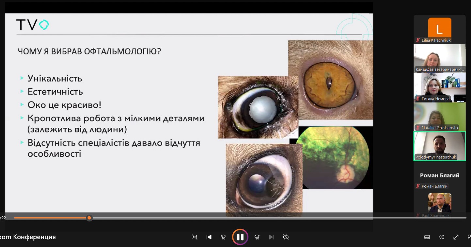Viewport: 471px width, 247px height.
Task: Click the white cataract eye photo
Action: point(258,107)
